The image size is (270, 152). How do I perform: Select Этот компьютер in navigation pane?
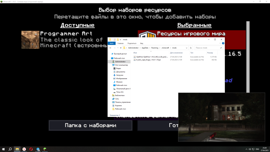[120, 65]
